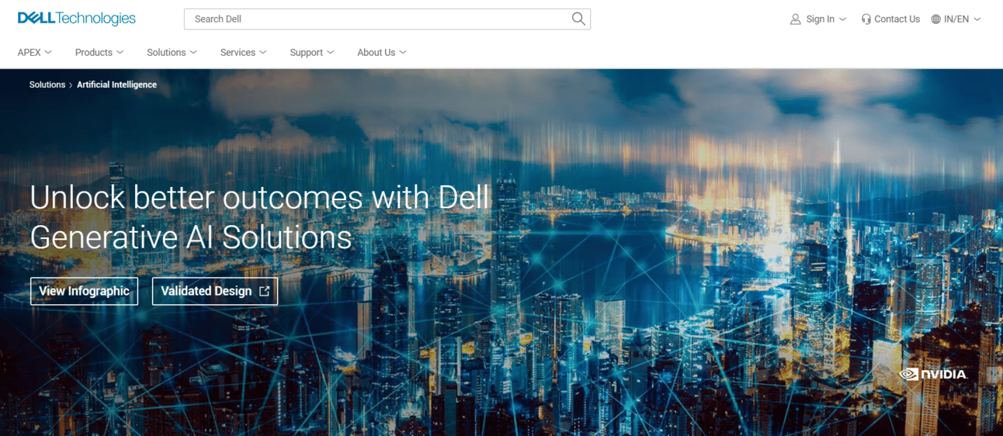This screenshot has width=1003, height=436.
Task: Click the View Infographic button
Action: click(84, 291)
